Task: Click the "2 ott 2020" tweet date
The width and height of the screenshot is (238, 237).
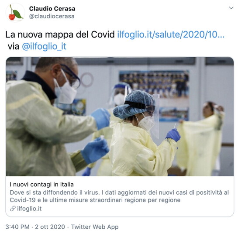Action: pyautogui.click(x=50, y=227)
